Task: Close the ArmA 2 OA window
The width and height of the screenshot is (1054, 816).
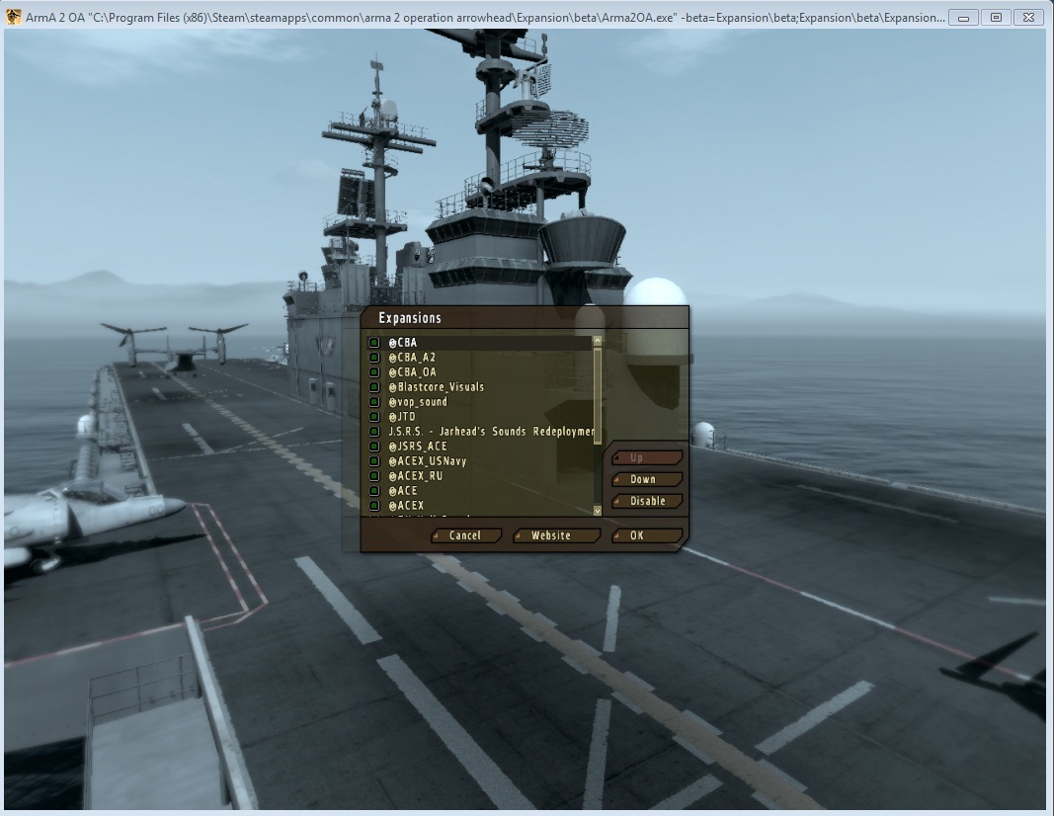Action: 1028,18
